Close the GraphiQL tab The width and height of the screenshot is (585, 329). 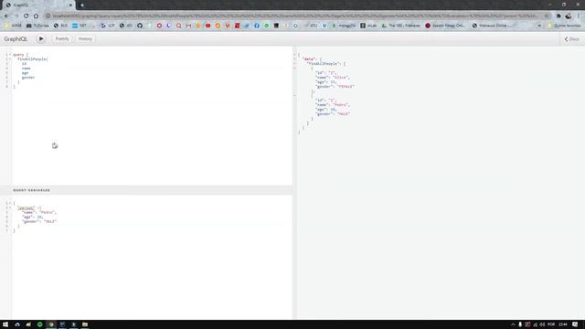70,5
